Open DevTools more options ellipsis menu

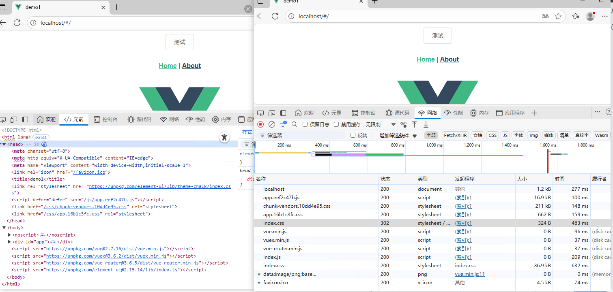(x=598, y=112)
